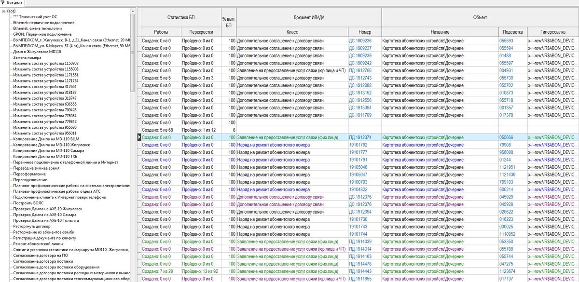The image size is (579, 282).
Task: Open Подсветка link 055593
Action: coord(506,41)
